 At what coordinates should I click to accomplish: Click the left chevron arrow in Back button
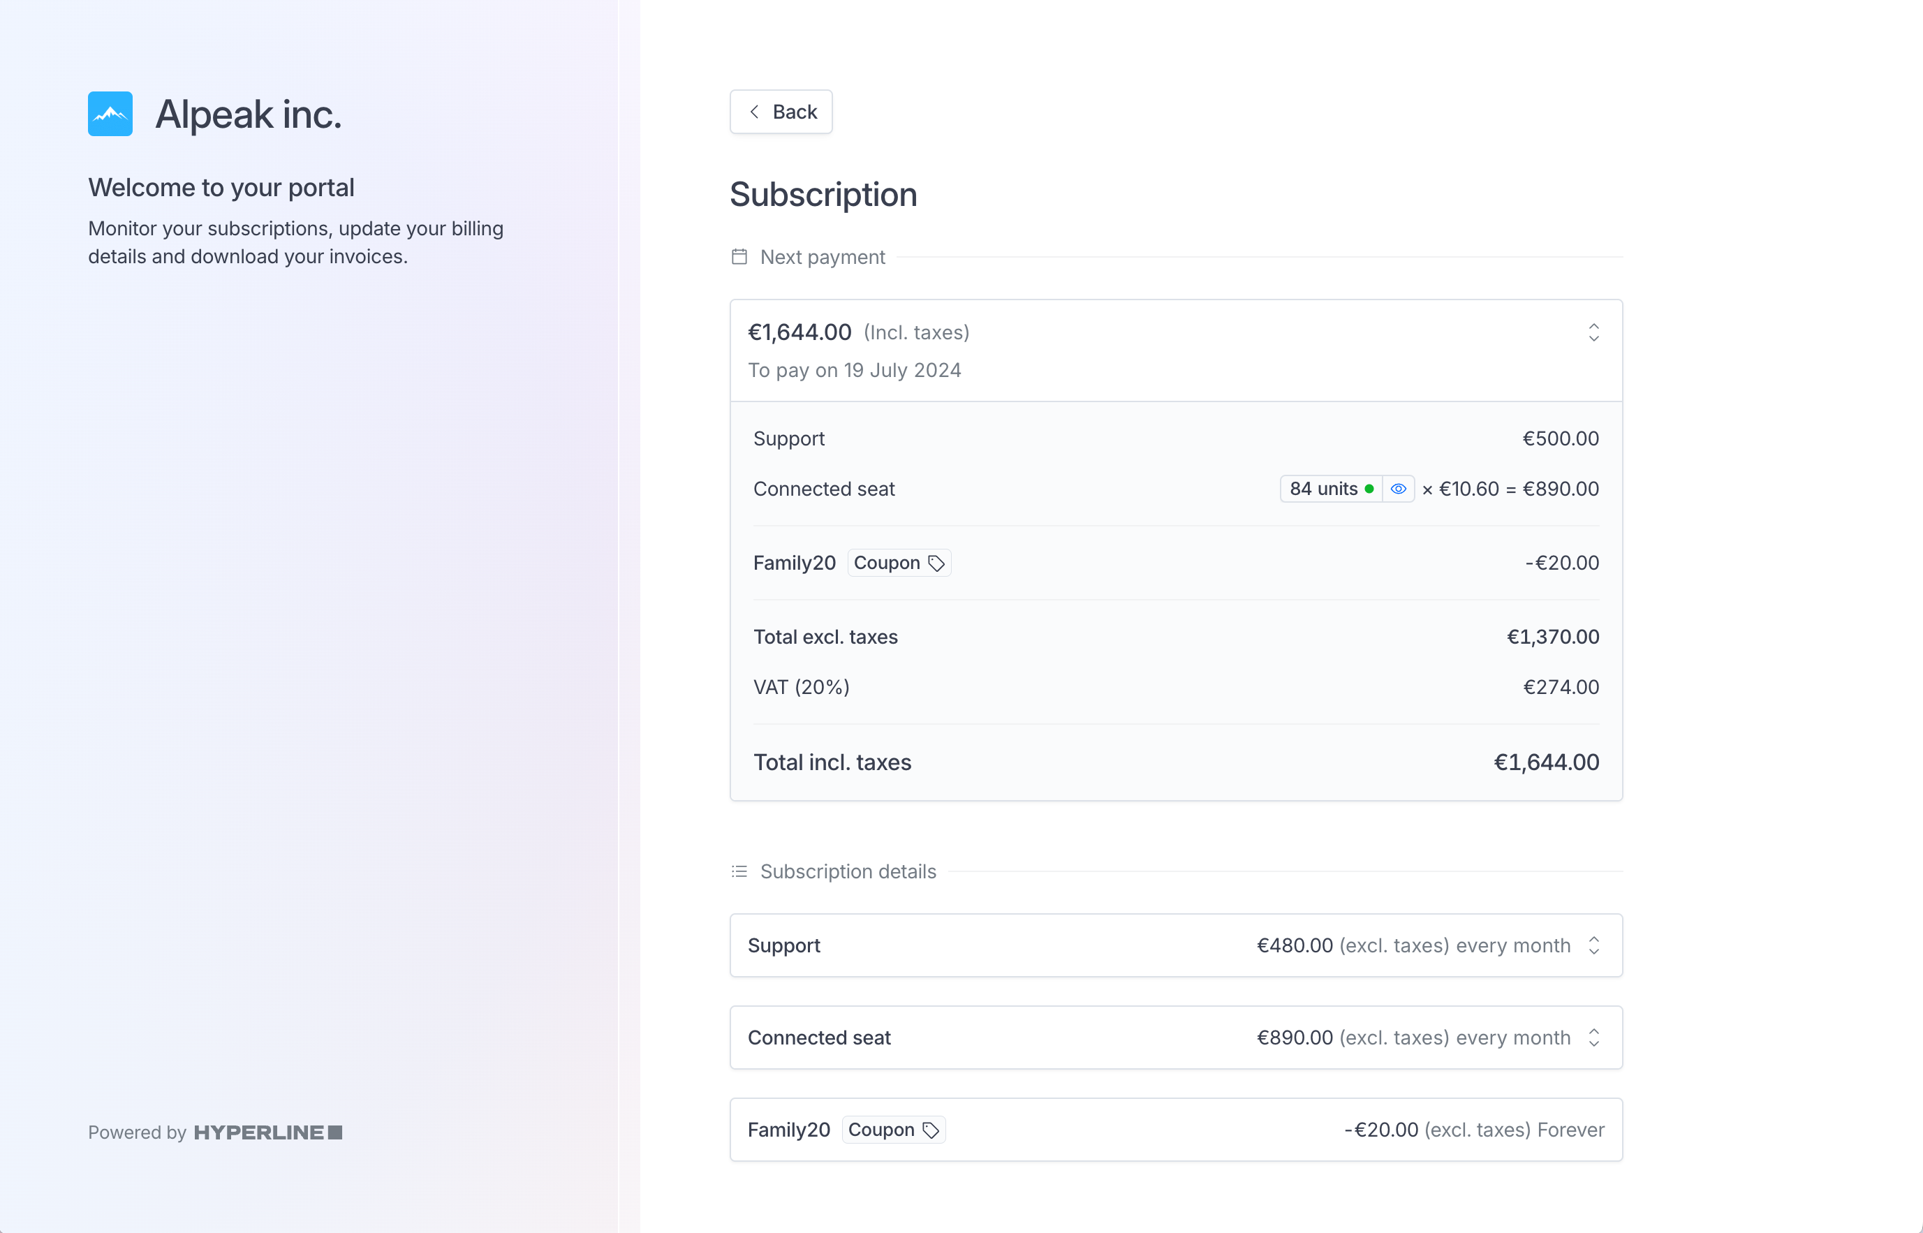coord(754,112)
